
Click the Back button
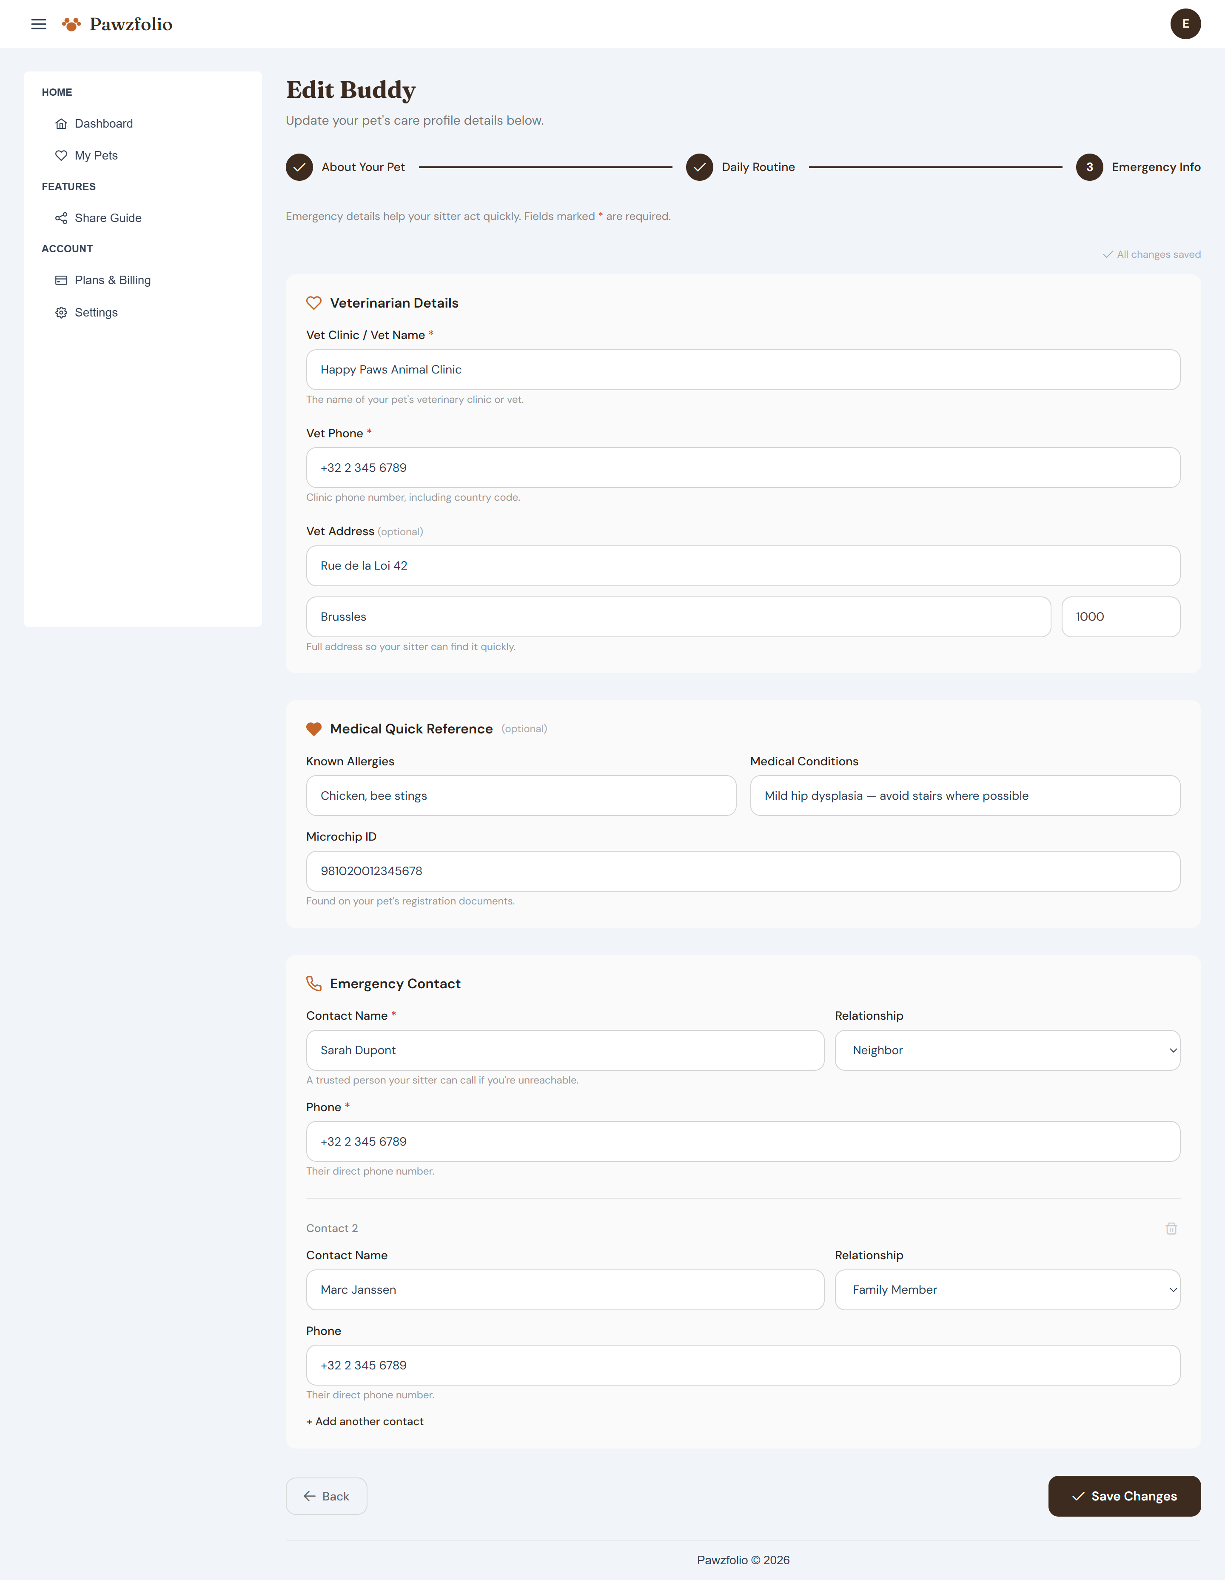tap(326, 1496)
